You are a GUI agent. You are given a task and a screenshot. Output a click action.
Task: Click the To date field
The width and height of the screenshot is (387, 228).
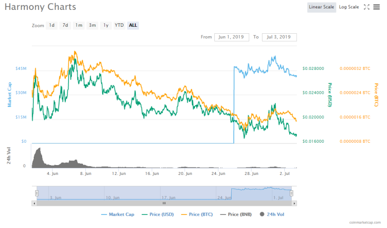pos(279,37)
